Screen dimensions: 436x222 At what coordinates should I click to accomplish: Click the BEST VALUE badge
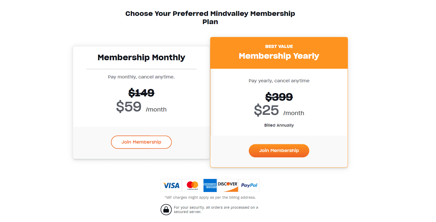pos(279,46)
